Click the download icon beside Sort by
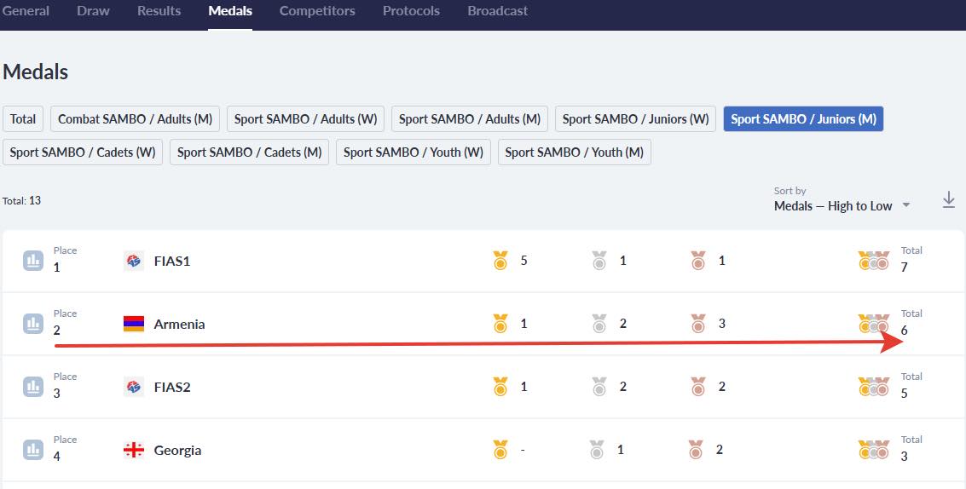 coord(949,200)
